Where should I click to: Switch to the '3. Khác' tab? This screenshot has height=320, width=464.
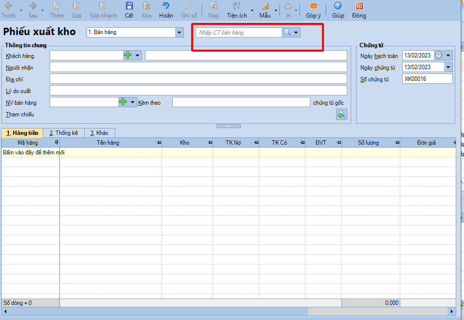pyautogui.click(x=99, y=133)
